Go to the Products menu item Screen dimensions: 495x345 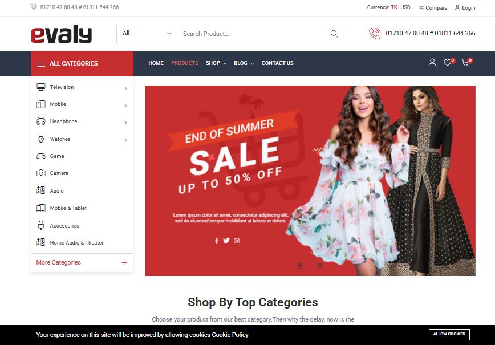tap(185, 63)
